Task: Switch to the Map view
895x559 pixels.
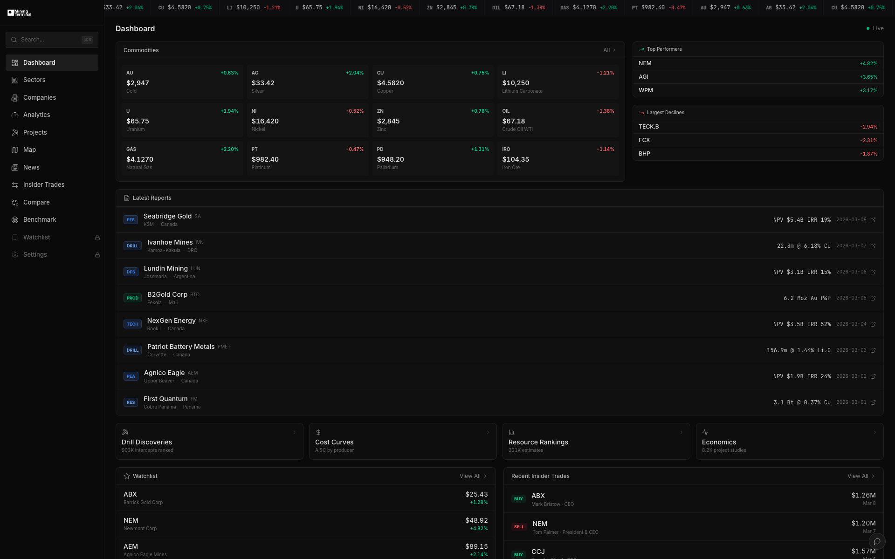Action: [29, 150]
